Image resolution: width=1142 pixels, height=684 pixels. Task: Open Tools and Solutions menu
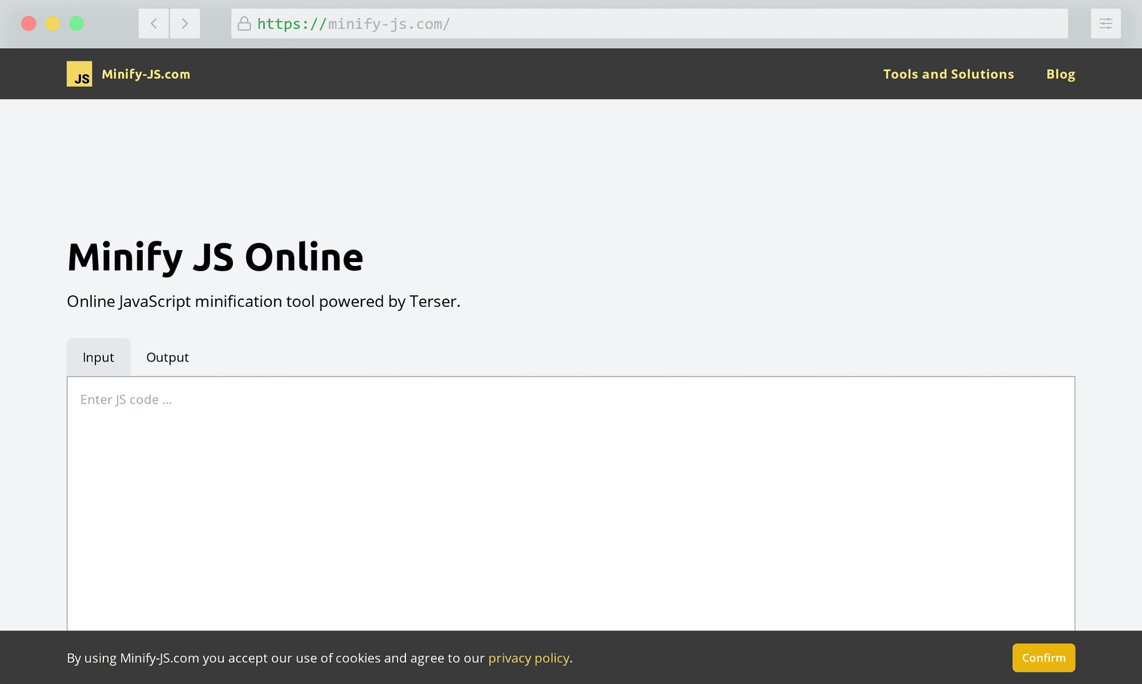[x=948, y=74]
